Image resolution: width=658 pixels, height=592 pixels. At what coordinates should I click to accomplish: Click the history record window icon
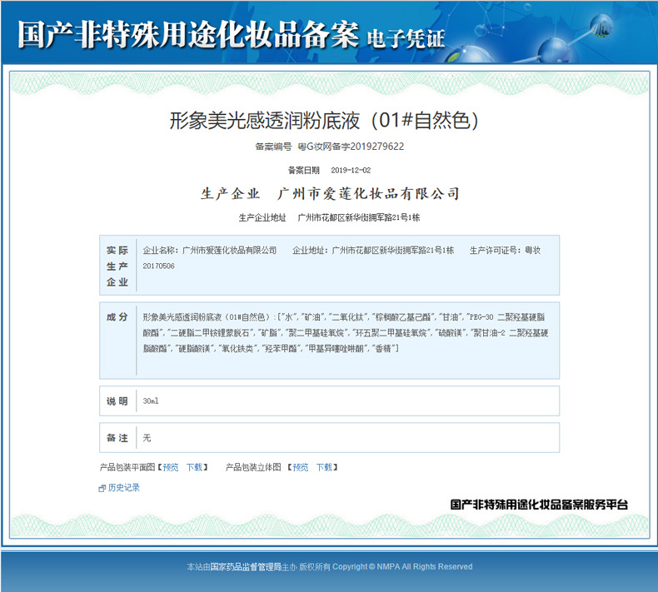(102, 489)
